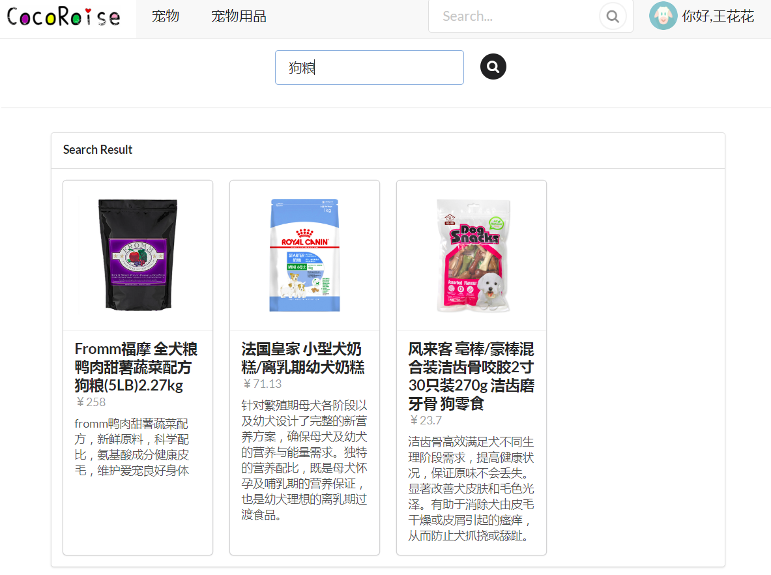Open the 法国皇家 小型犬奶糕 product title
Viewport: 771px width, 575px height.
coord(303,358)
